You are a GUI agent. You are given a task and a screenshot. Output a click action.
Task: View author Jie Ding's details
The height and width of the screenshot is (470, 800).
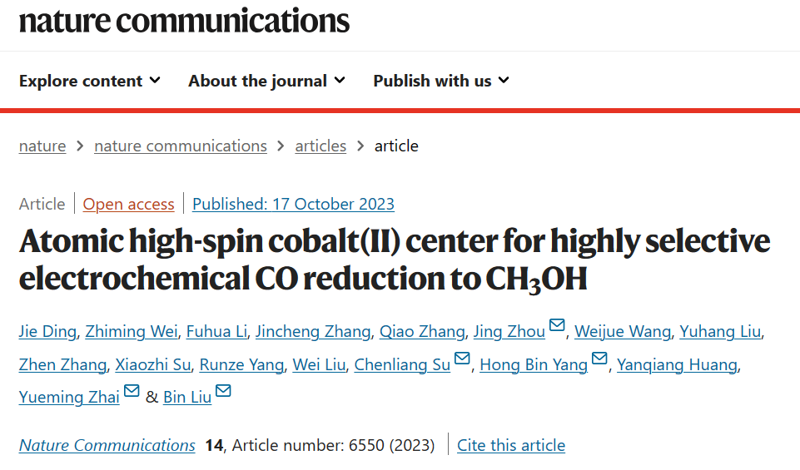tap(47, 331)
